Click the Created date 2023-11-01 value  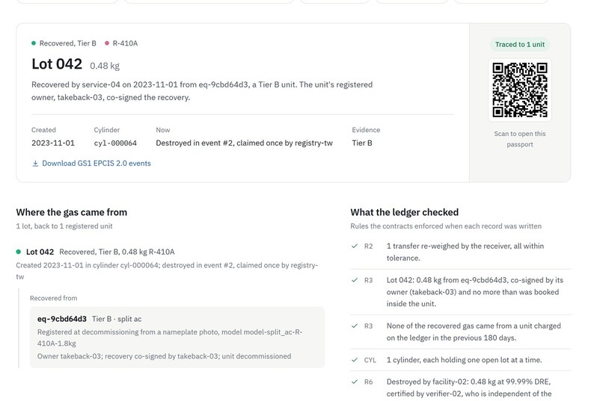pos(53,143)
